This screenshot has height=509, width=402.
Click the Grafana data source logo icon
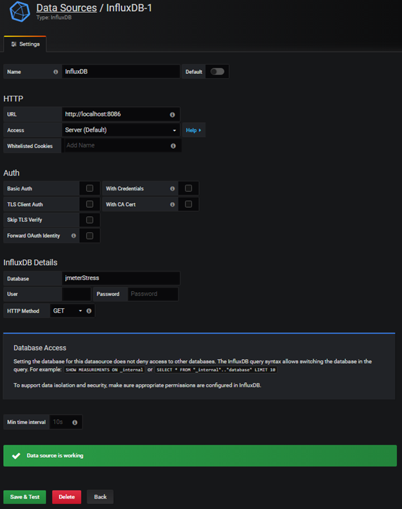coord(20,12)
